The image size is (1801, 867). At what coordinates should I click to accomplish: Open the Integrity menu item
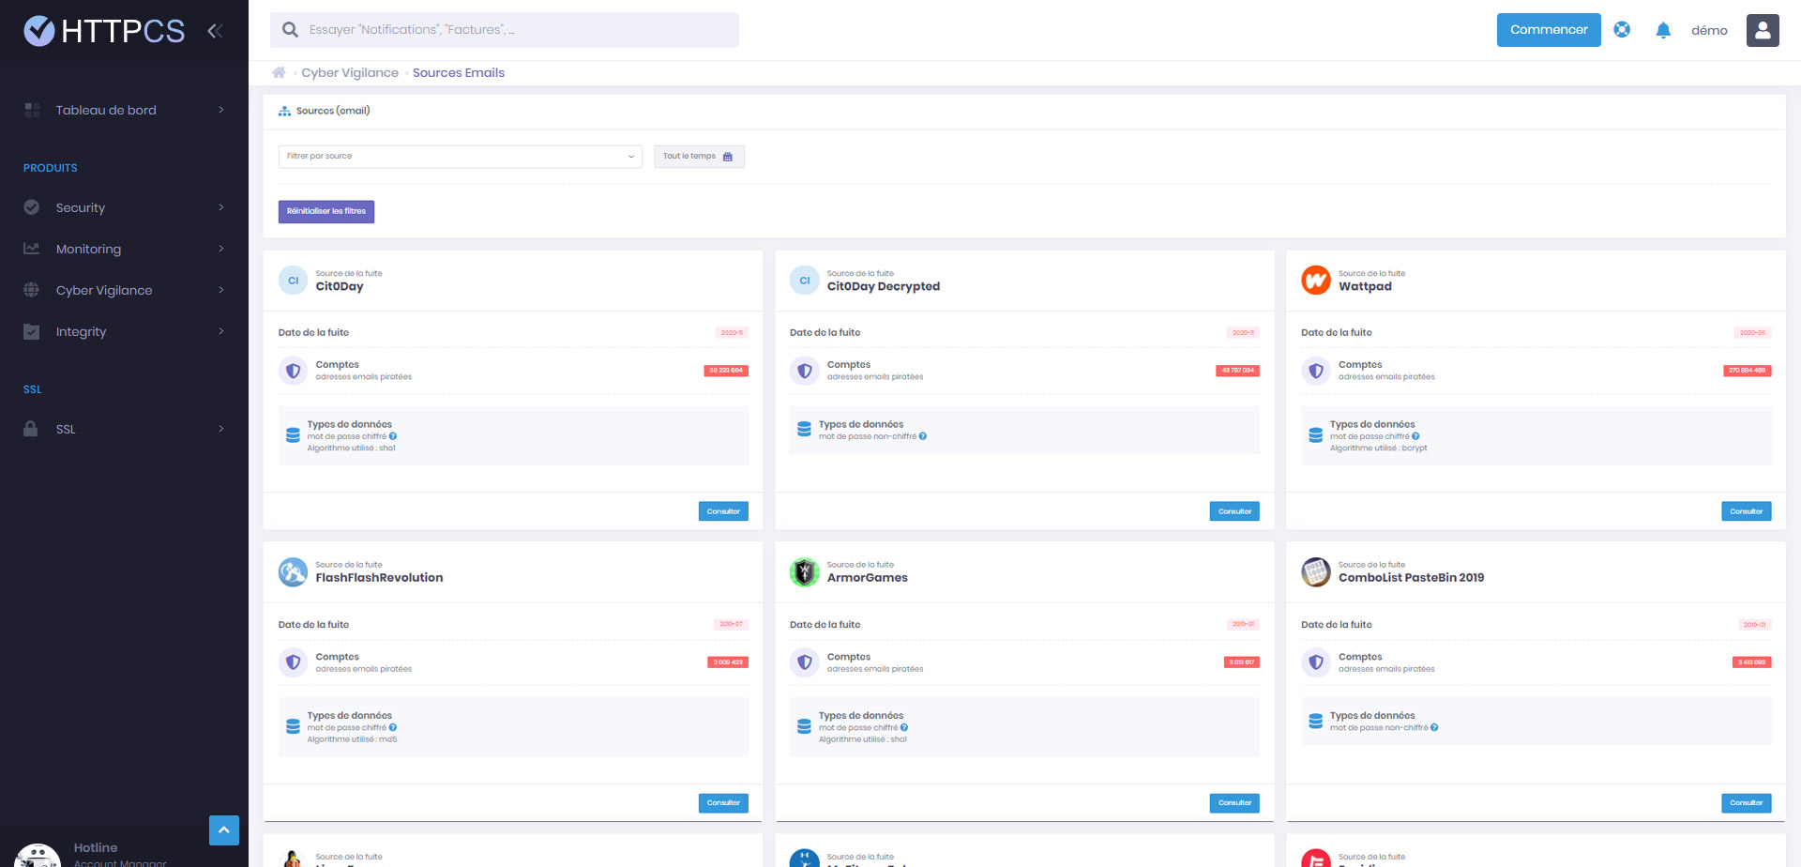tap(124, 331)
